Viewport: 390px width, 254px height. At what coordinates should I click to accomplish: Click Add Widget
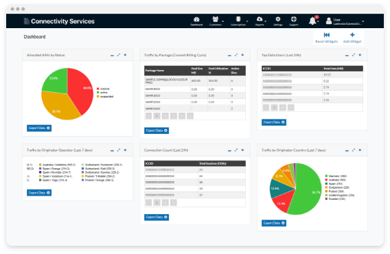(x=352, y=38)
